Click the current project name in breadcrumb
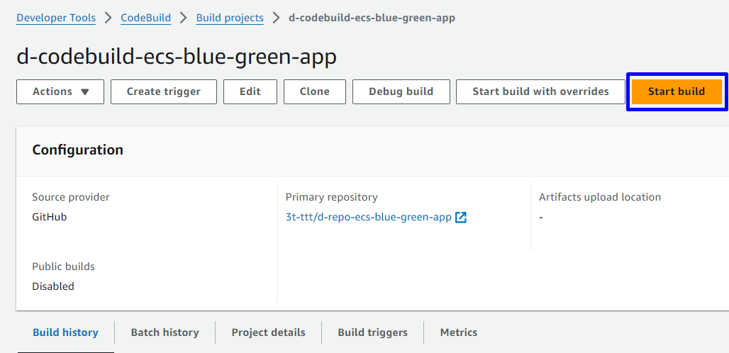 [372, 18]
